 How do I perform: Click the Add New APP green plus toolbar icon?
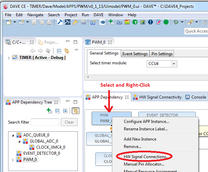pyautogui.click(x=111, y=22)
